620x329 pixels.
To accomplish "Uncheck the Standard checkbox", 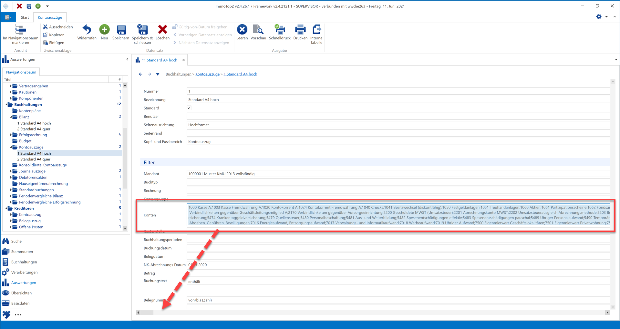I will point(189,108).
